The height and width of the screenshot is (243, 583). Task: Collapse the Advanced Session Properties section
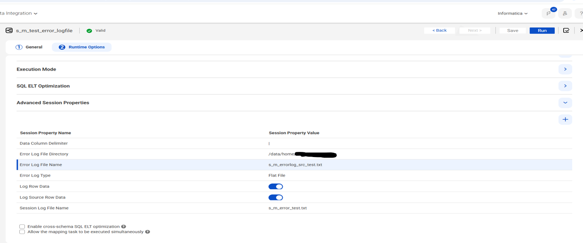point(565,103)
